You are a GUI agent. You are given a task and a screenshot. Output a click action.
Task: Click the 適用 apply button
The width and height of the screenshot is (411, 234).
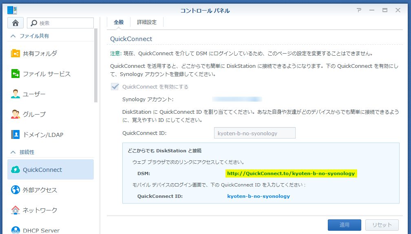pyautogui.click(x=345, y=225)
